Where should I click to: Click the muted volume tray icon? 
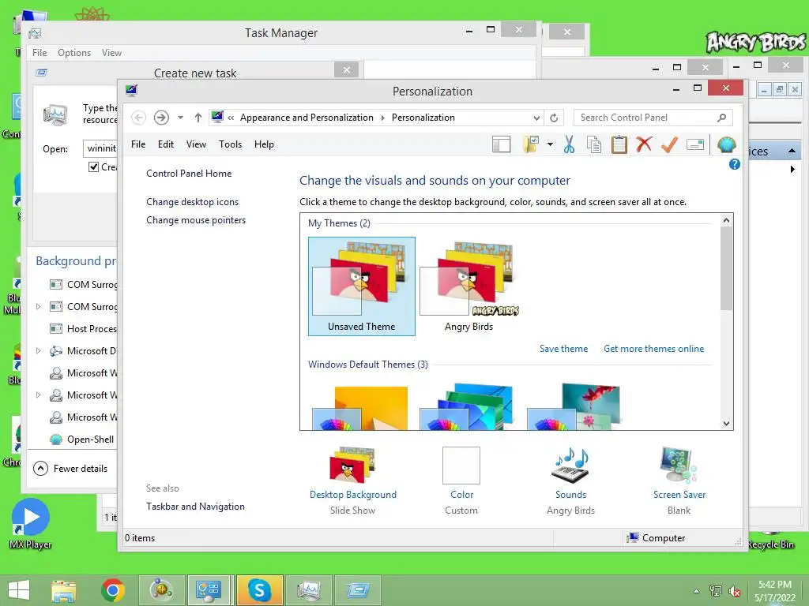(x=735, y=591)
